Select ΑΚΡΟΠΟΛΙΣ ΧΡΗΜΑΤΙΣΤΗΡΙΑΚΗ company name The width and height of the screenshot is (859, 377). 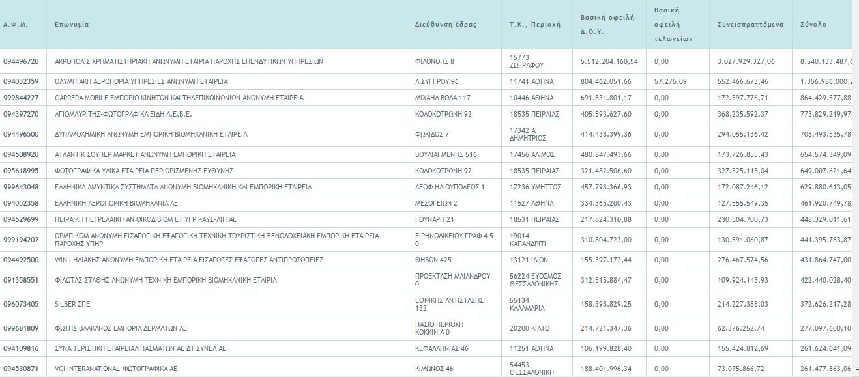click(189, 61)
